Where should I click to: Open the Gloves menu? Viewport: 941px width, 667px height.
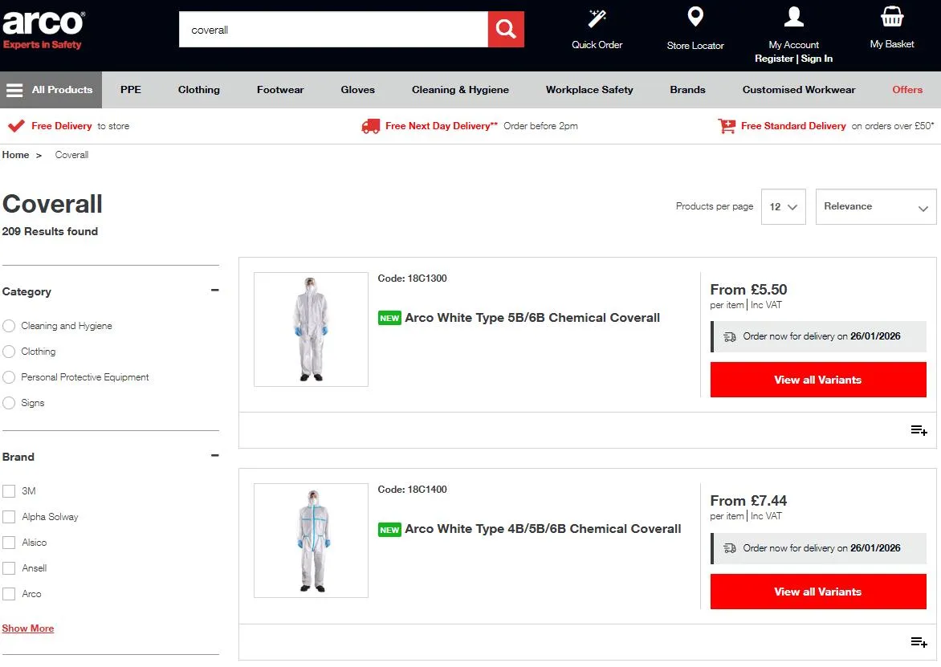(x=357, y=90)
